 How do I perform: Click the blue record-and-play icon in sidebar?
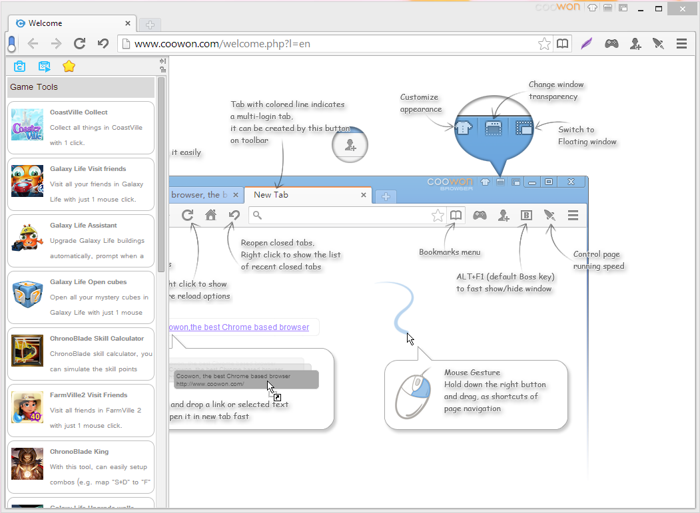(44, 67)
